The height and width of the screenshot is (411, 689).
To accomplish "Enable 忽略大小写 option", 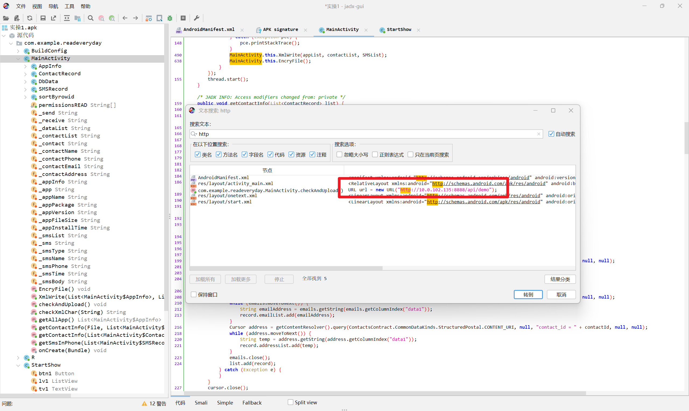I will click(x=339, y=155).
